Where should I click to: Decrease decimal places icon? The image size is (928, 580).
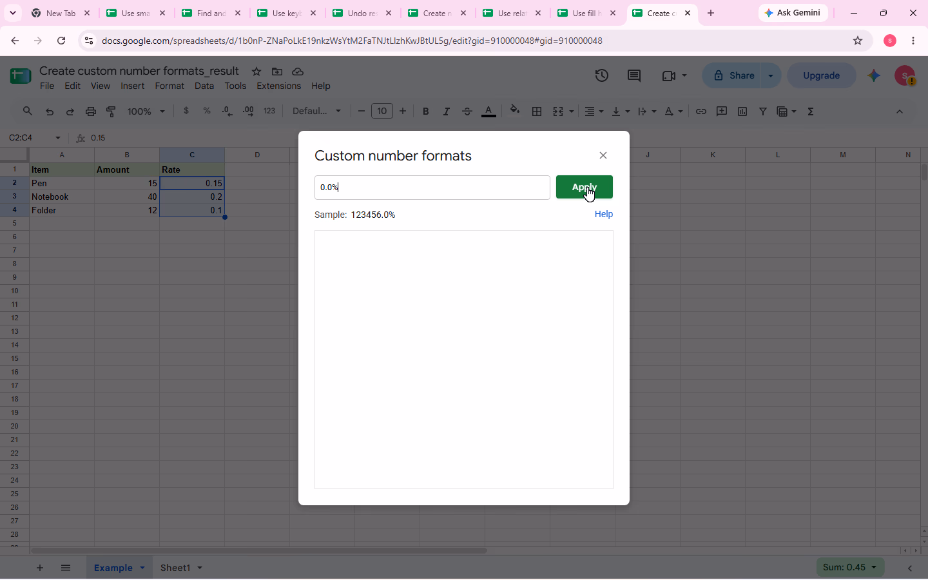pos(227,111)
